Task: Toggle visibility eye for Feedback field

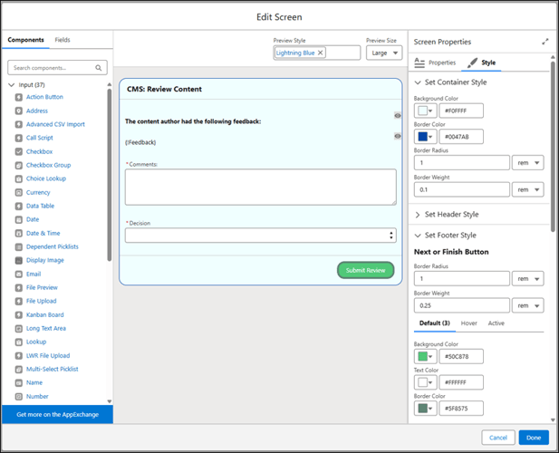Action: point(397,136)
